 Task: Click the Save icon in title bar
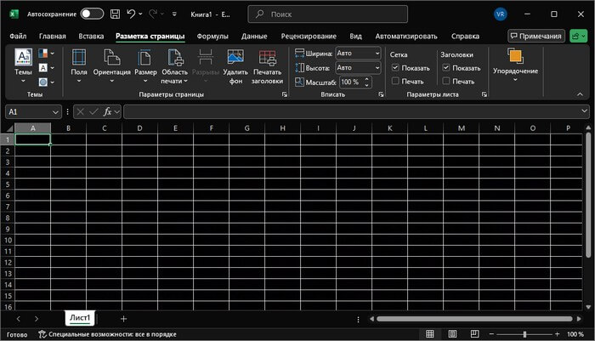[115, 14]
